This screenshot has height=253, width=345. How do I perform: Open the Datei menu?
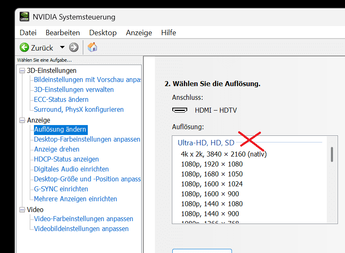tap(28, 33)
